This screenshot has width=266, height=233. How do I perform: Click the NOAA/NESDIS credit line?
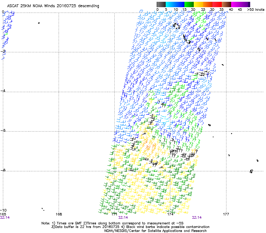point(155,231)
